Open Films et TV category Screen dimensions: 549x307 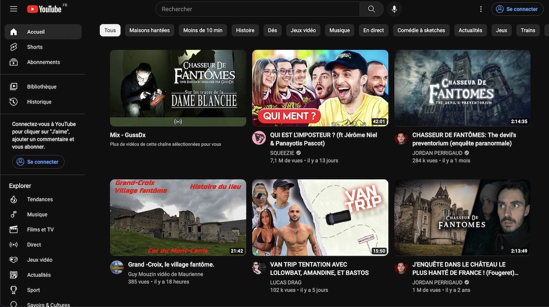click(x=43, y=229)
